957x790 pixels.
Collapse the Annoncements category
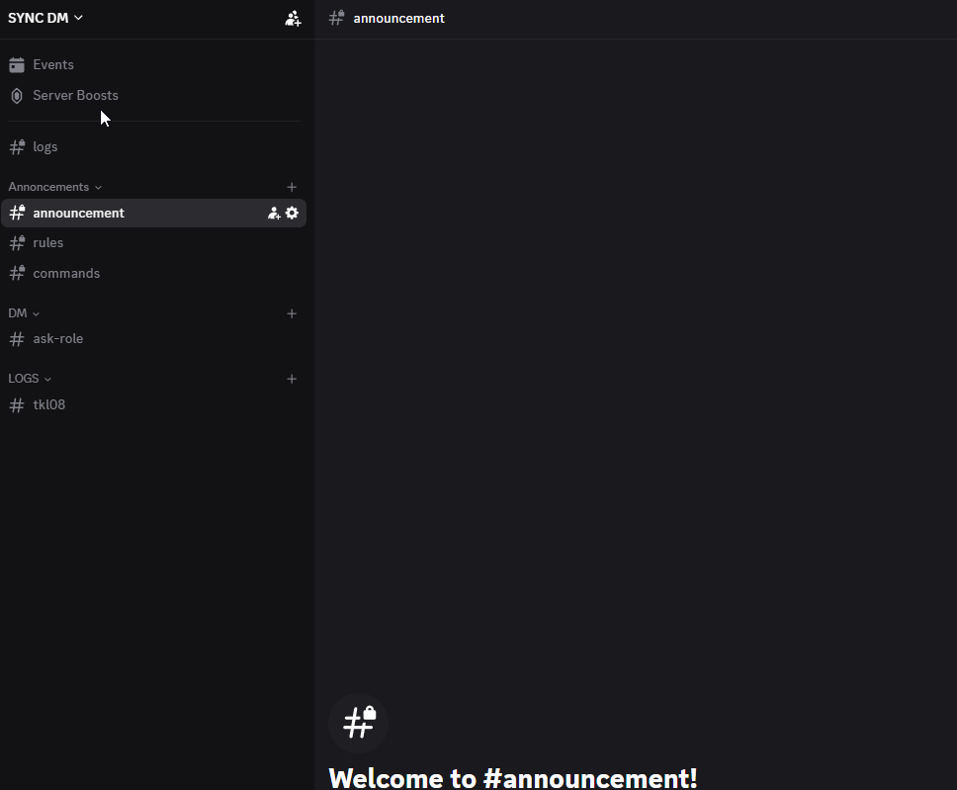coord(54,187)
